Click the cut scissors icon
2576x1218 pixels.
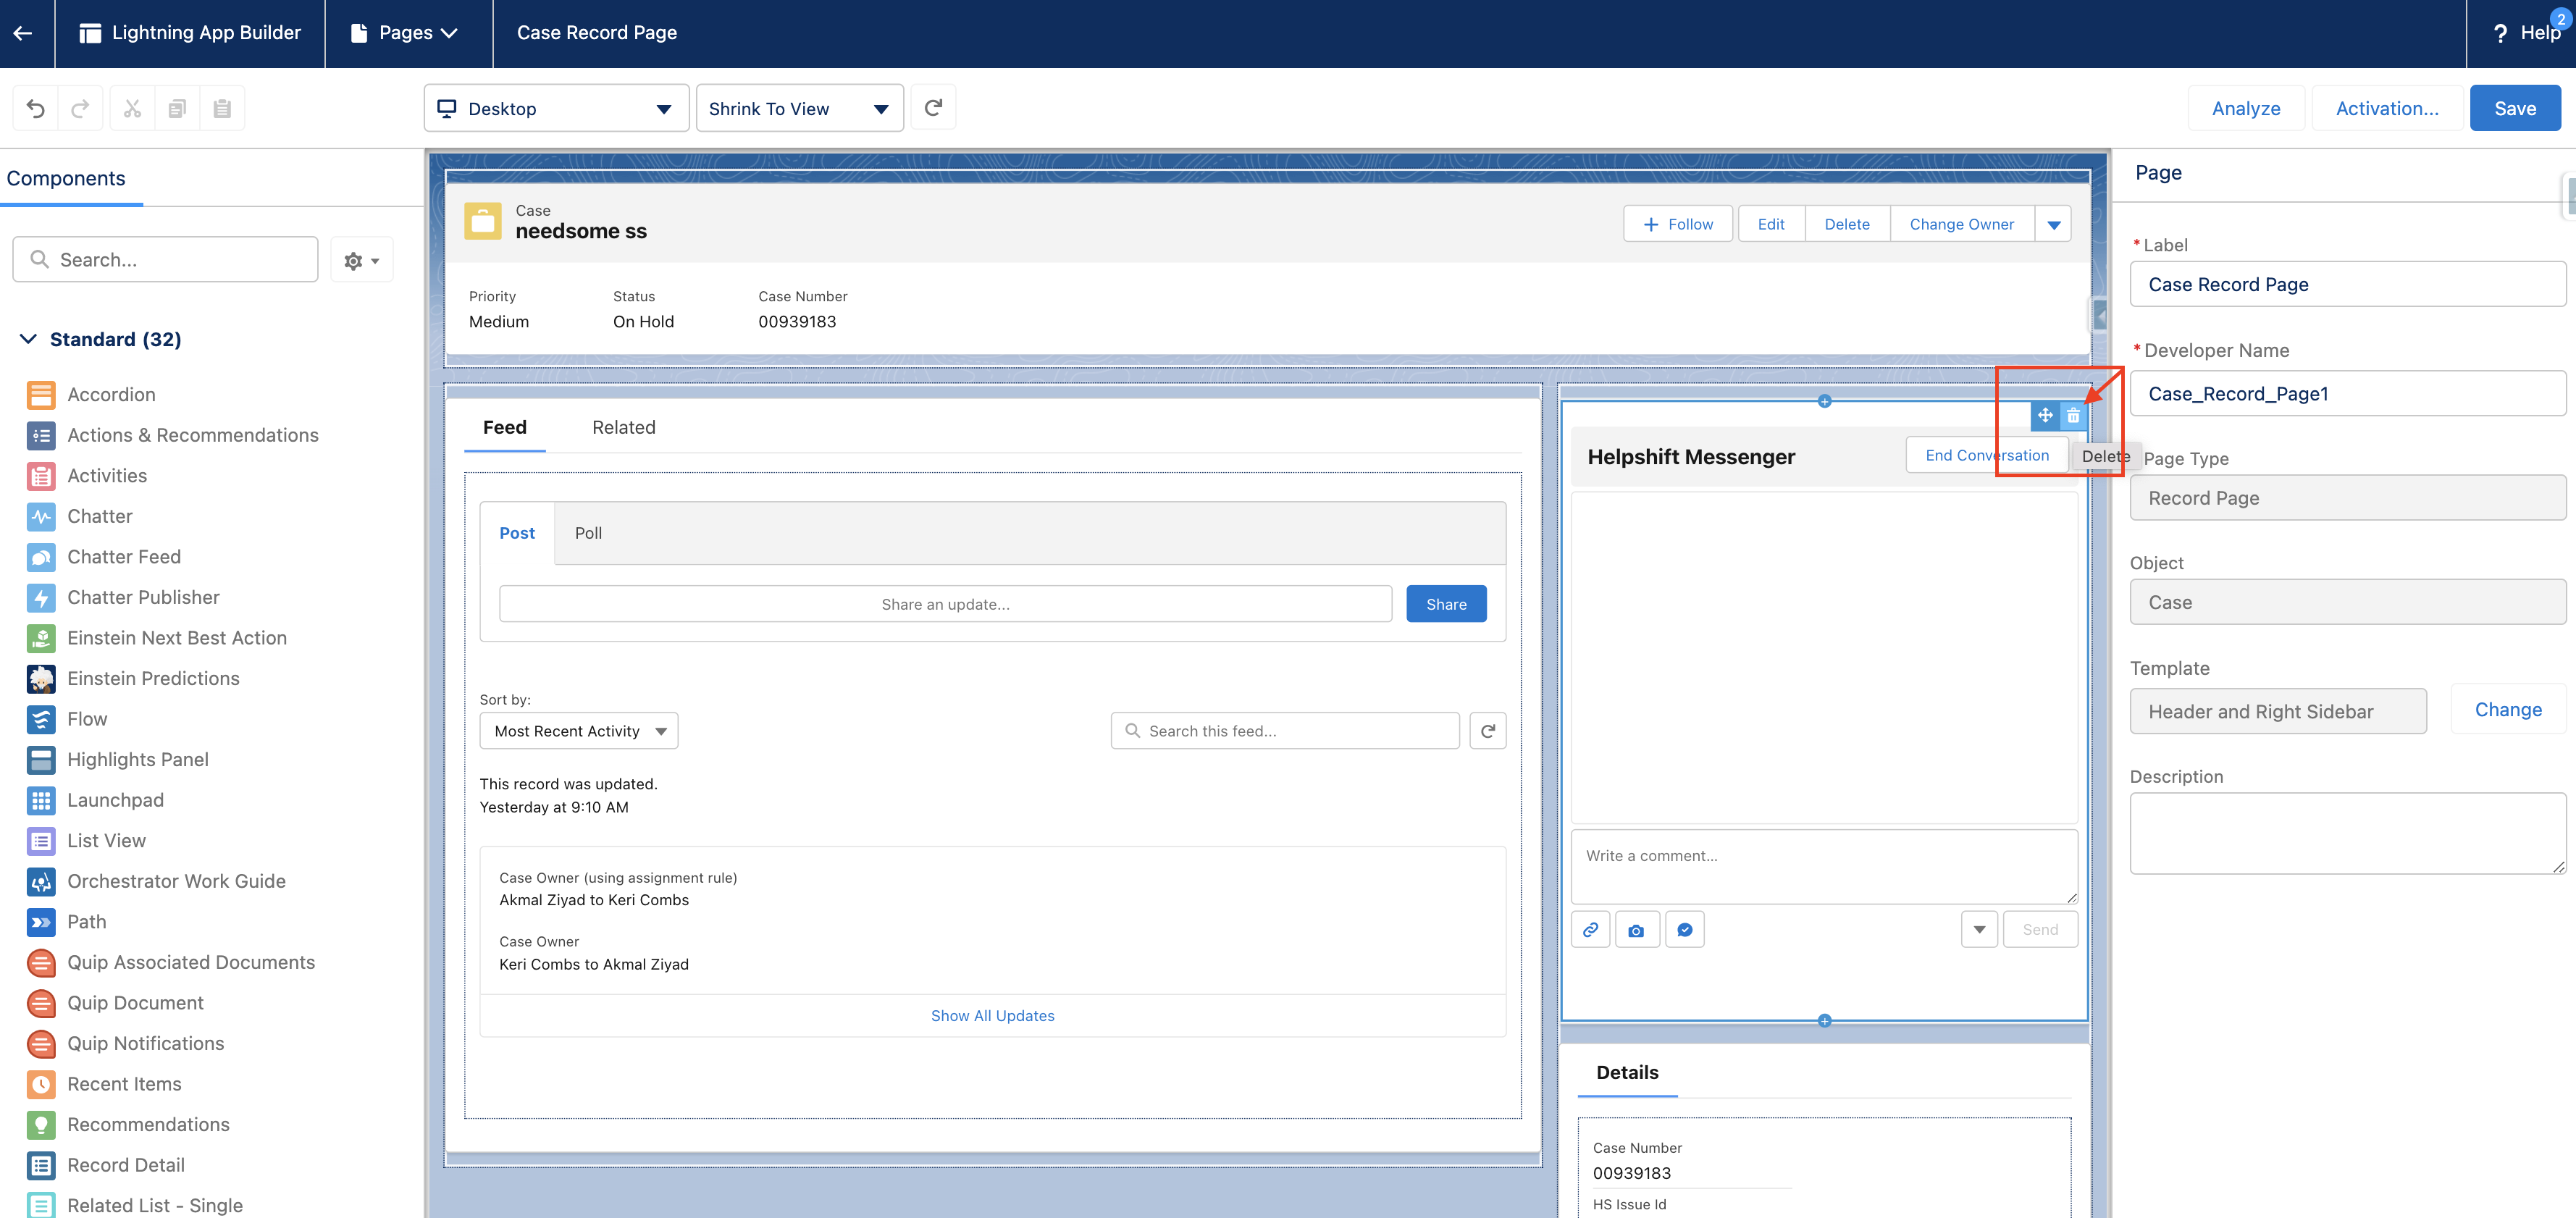coord(132,108)
